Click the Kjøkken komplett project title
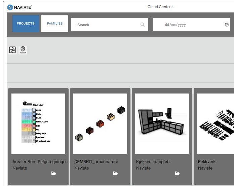The image size is (234, 186). [153, 162]
